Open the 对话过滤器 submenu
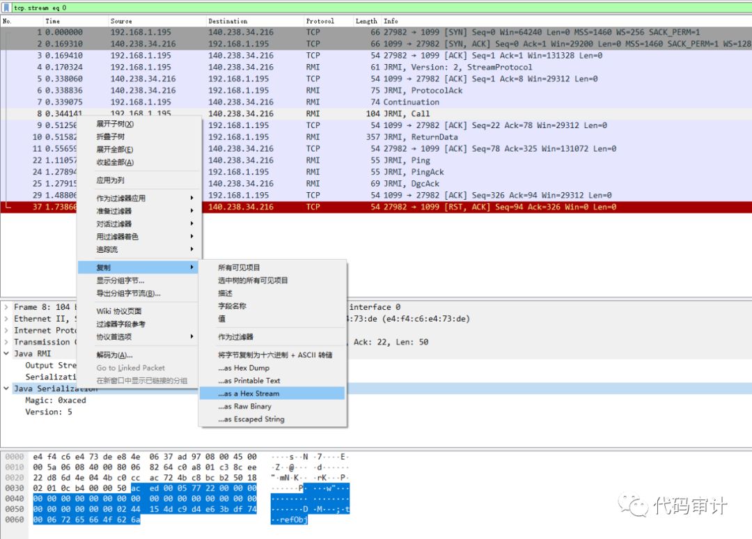The height and width of the screenshot is (539, 752). tap(139, 224)
